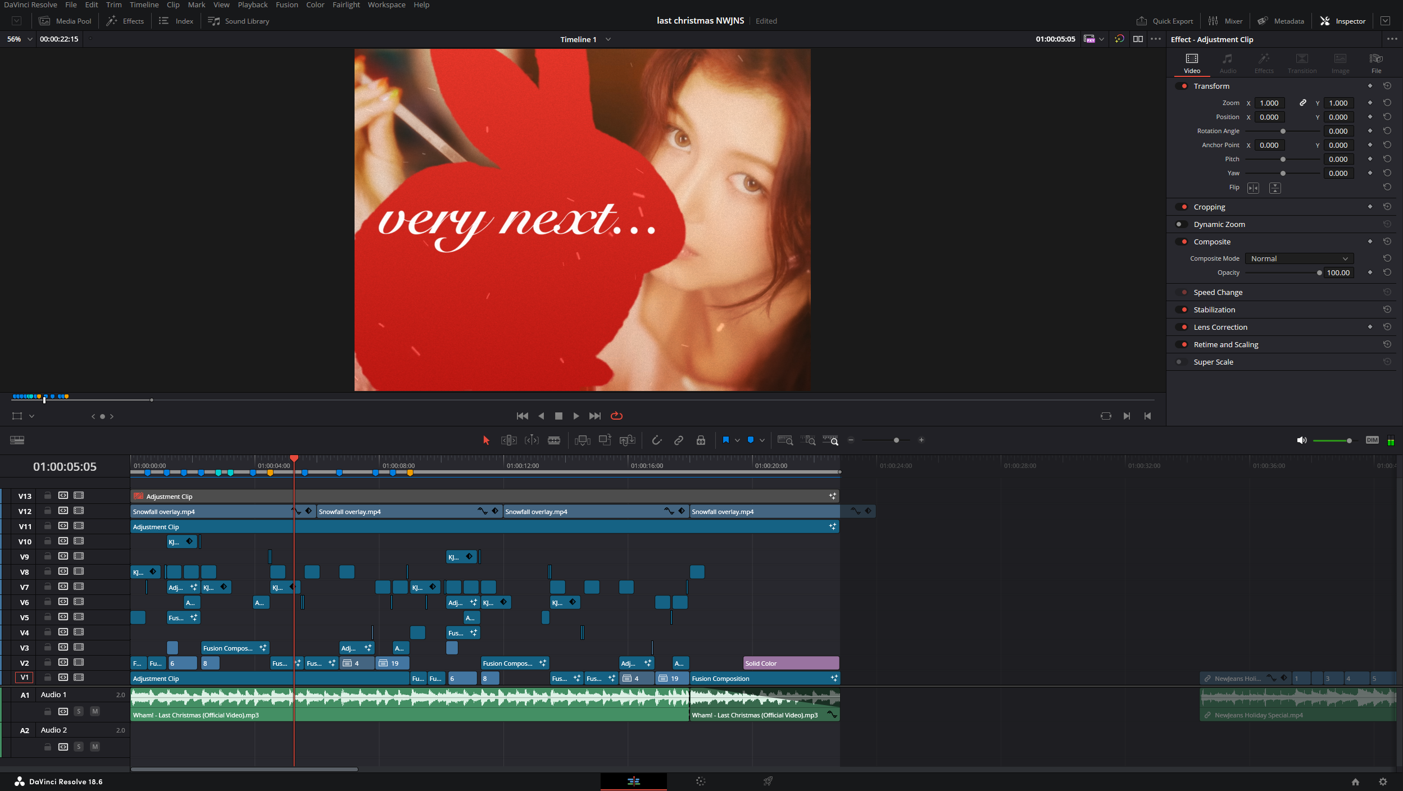Open the flag color dropdown arrow
The image size is (1403, 791).
coord(737,440)
